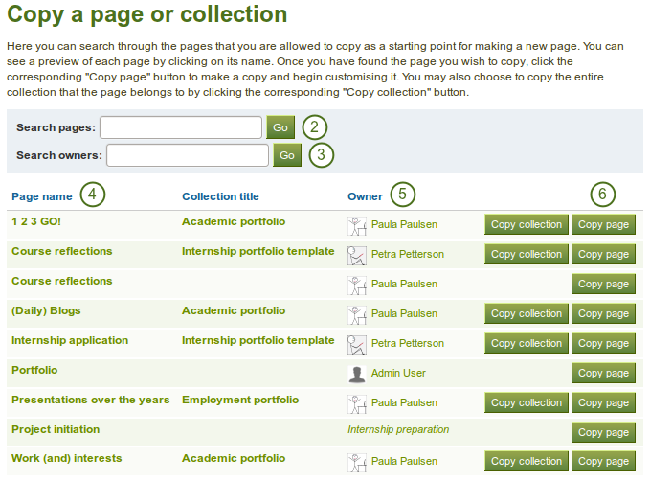Click Petra Petterson's avatar in the Internship application row
The height and width of the screenshot is (481, 650).
tap(356, 344)
